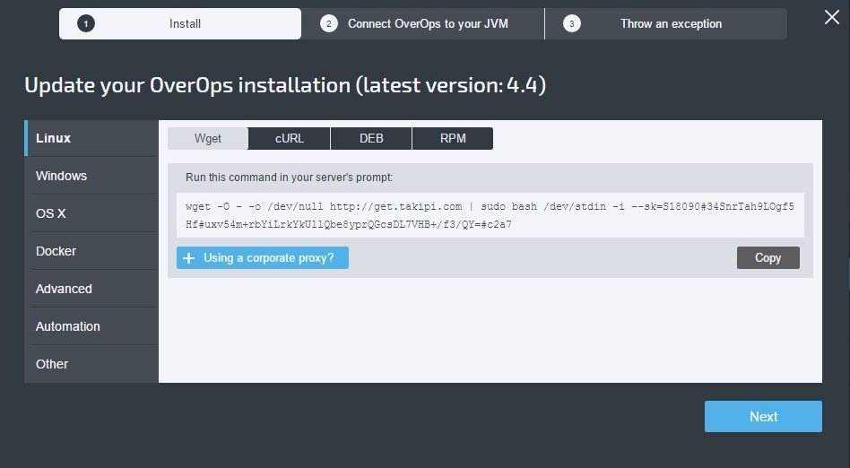
Task: Click 'Run this command in your server's prompt' text
Action: coord(289,178)
